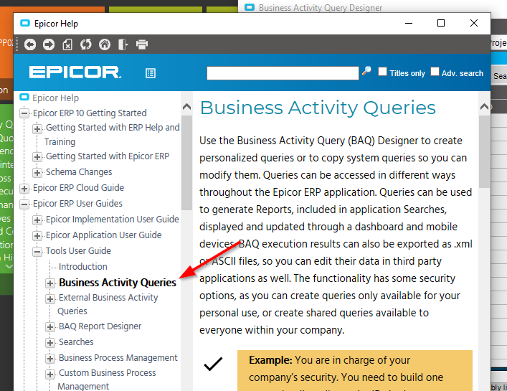Screen dimensions: 507x391
Task: Expand External Business Activity Queries node
Action: pyautogui.click(x=50, y=299)
